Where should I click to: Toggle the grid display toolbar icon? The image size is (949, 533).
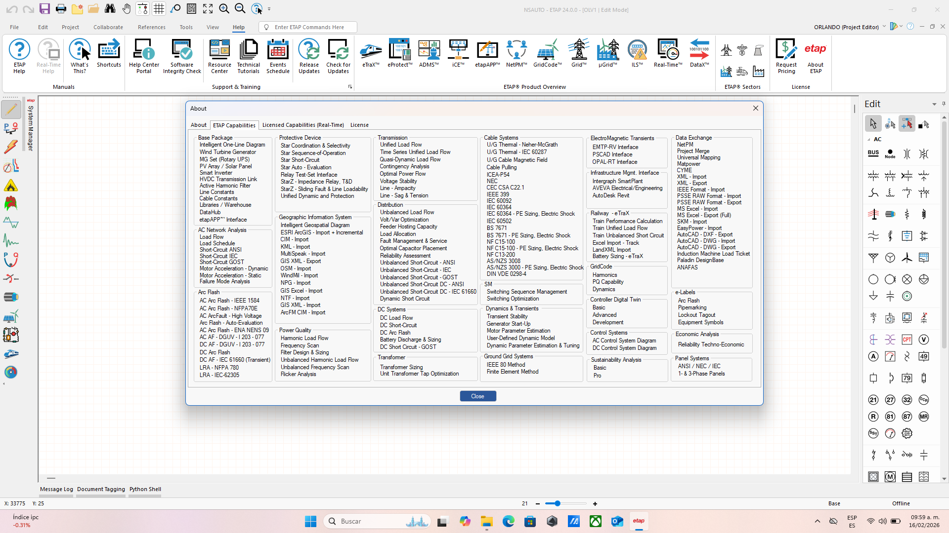[159, 9]
